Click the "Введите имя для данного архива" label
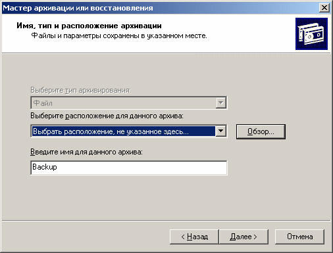 [x=86, y=152]
